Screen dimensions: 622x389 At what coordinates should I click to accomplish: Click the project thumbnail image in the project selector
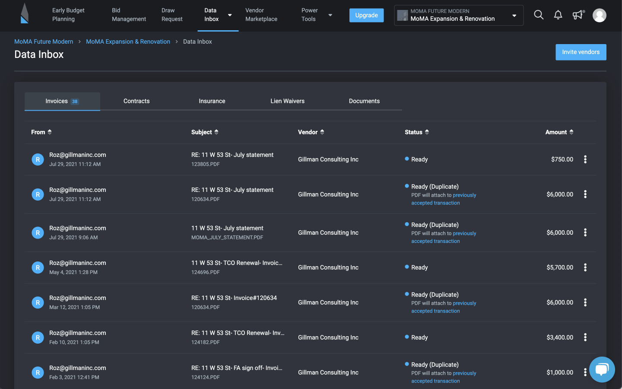(x=403, y=16)
